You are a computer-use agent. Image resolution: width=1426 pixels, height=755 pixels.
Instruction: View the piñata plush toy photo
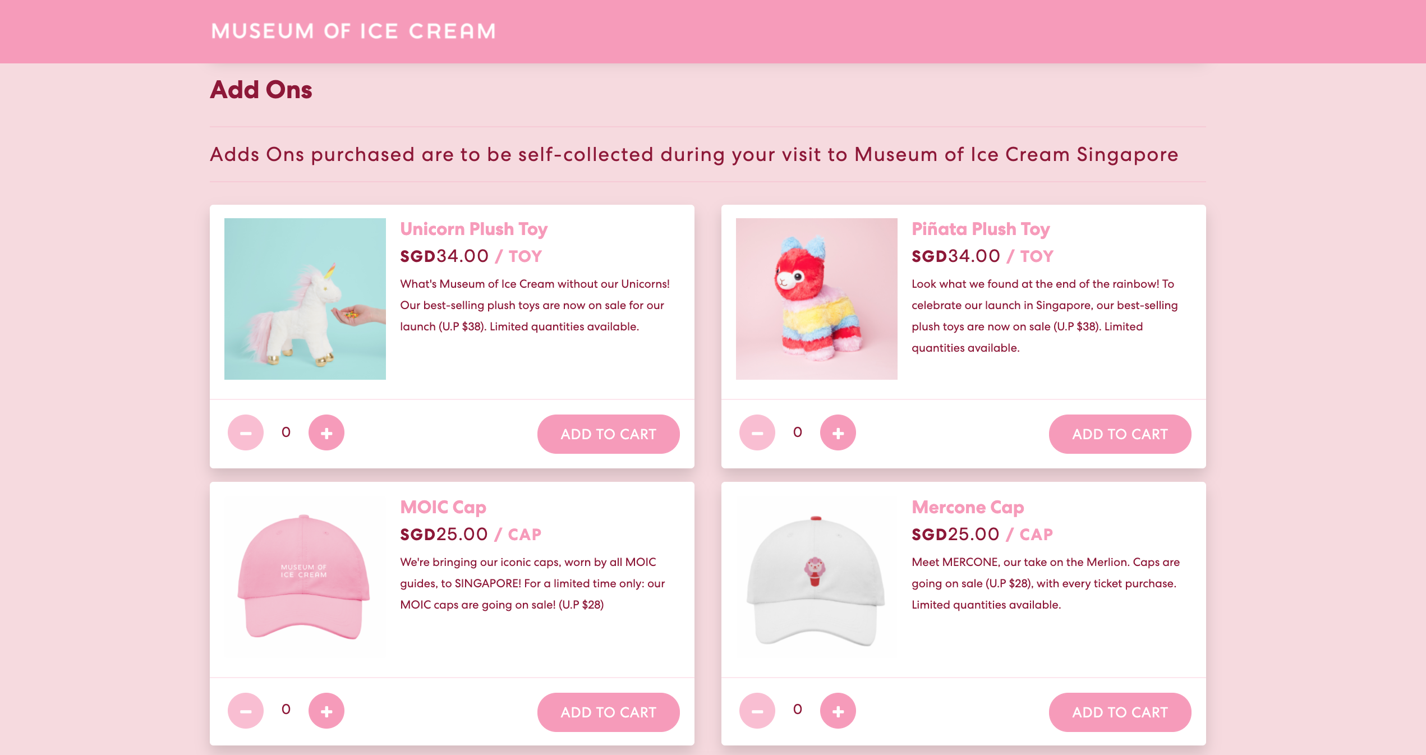tap(817, 299)
